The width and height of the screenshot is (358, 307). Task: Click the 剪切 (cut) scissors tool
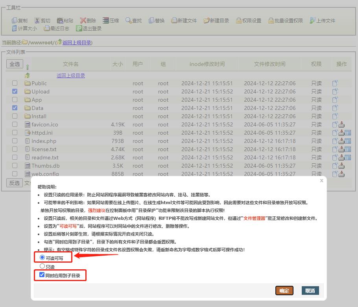(x=42, y=20)
